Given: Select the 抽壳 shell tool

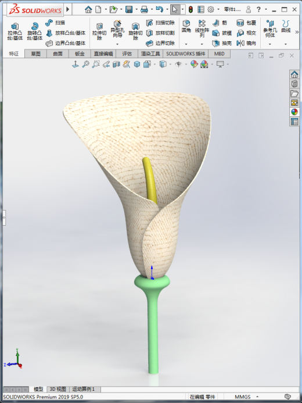Looking at the screenshot, I should pyautogui.click(x=222, y=43).
